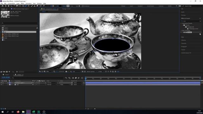Expand the Character panel
The image size is (203, 114).
[184, 43]
